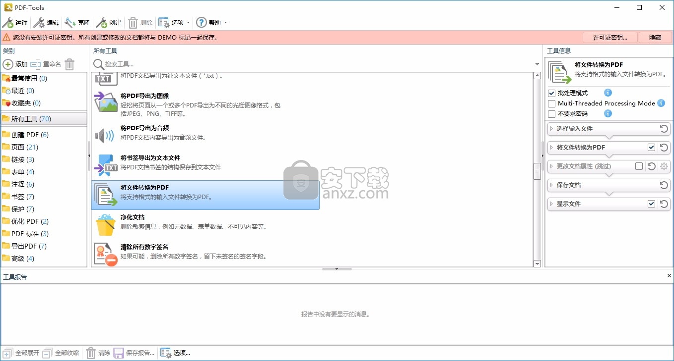
Task: Click the 保存报告 floppy disk icon
Action: tap(118, 353)
